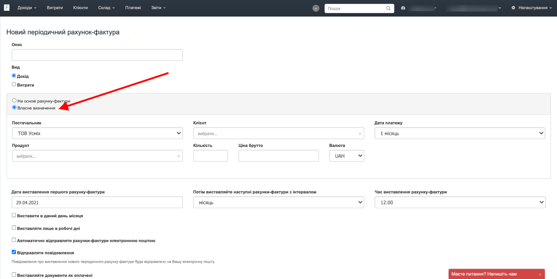Click Маєте питання? Напишіть нам button

tap(484, 274)
